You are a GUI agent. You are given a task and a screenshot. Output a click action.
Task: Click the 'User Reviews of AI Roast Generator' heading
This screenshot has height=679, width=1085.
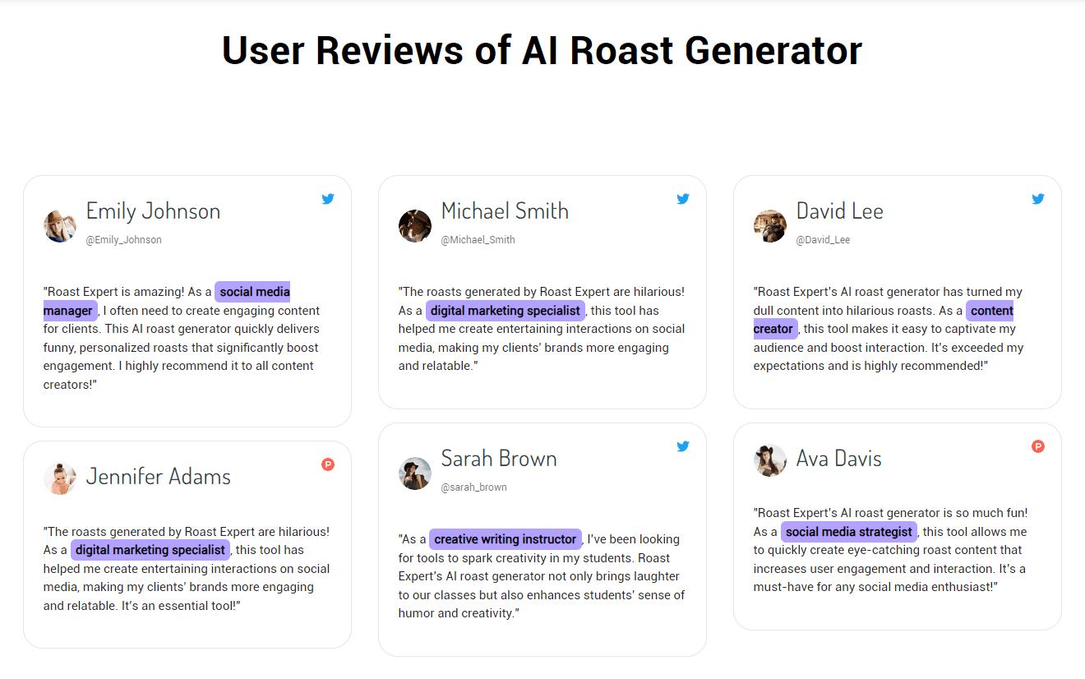point(542,50)
